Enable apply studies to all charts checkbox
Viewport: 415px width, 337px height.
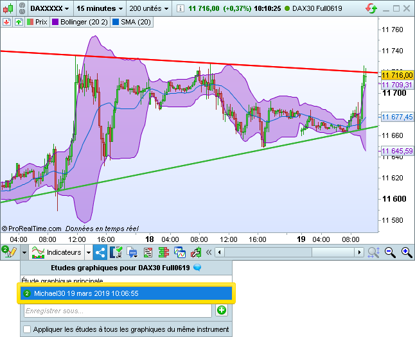pos(27,329)
